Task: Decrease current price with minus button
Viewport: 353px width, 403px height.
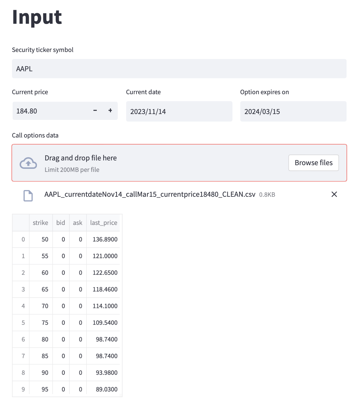Action: [x=95, y=111]
